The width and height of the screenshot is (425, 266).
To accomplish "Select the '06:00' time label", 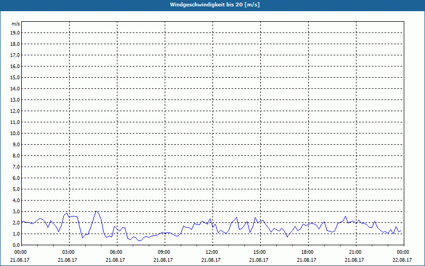I will pos(117,252).
